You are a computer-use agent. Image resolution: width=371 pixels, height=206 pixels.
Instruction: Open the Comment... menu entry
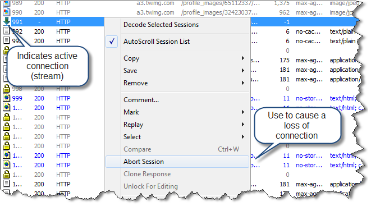click(141, 100)
